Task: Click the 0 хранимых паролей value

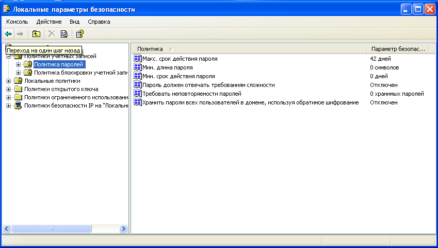Action: pyautogui.click(x=397, y=94)
